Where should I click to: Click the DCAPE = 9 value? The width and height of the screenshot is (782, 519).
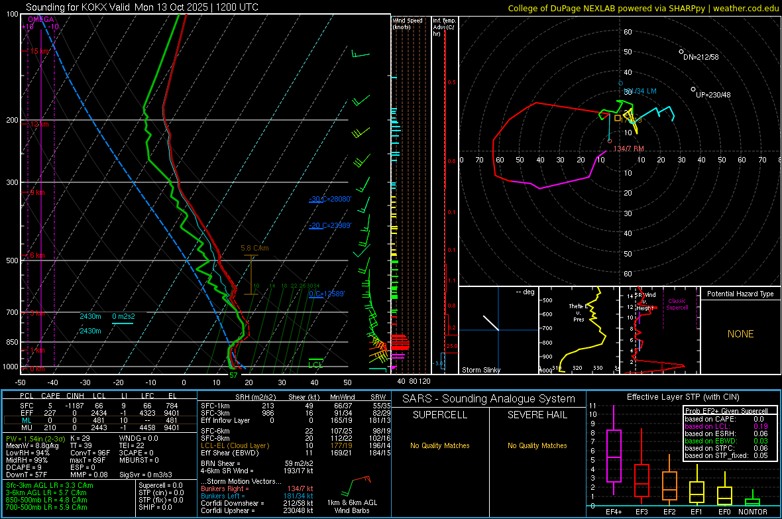[23, 467]
